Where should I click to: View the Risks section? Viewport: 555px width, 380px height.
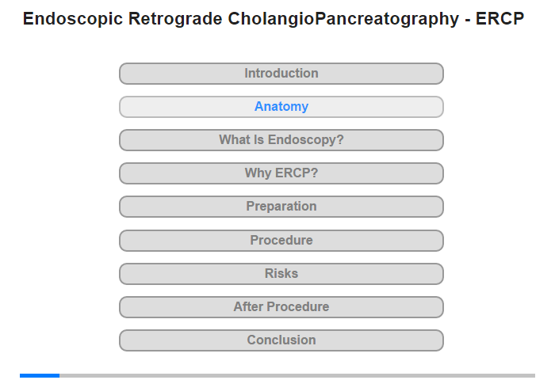(281, 274)
